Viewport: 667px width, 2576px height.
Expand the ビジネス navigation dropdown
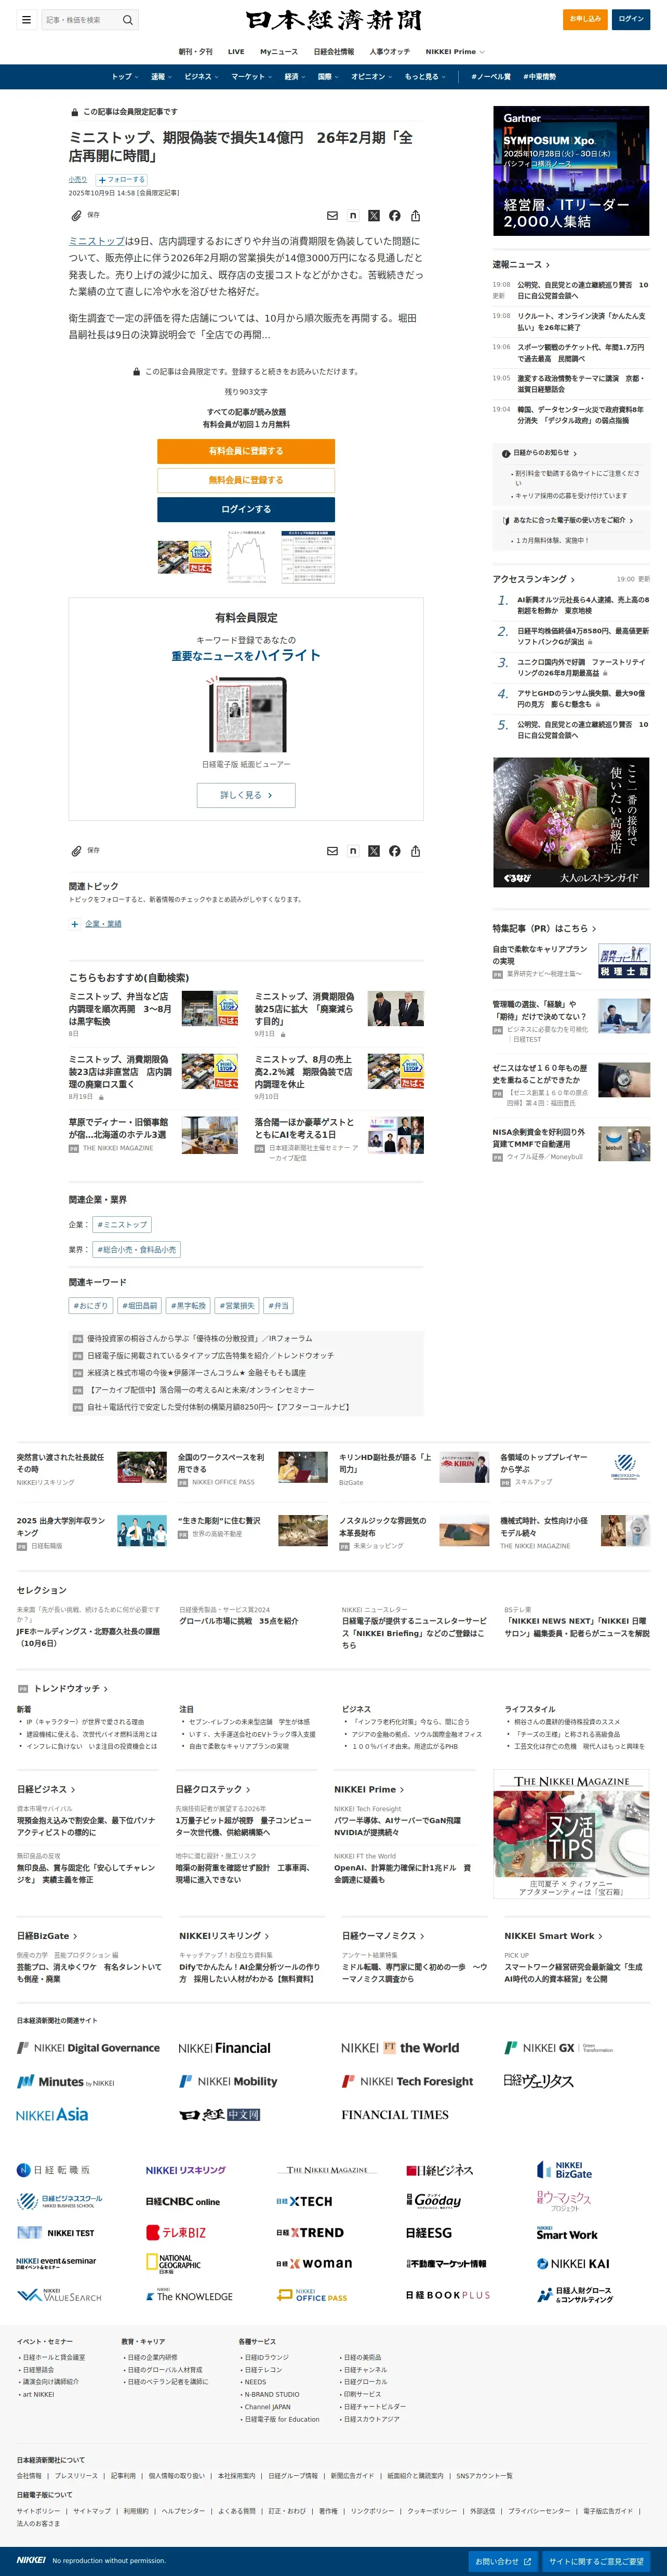click(x=201, y=77)
